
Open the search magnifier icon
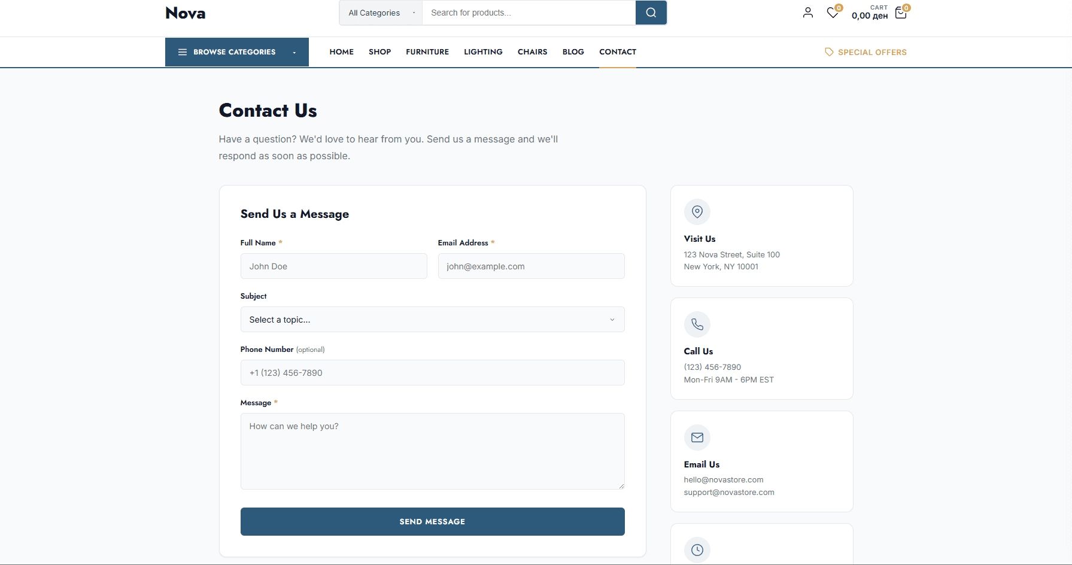coord(651,13)
